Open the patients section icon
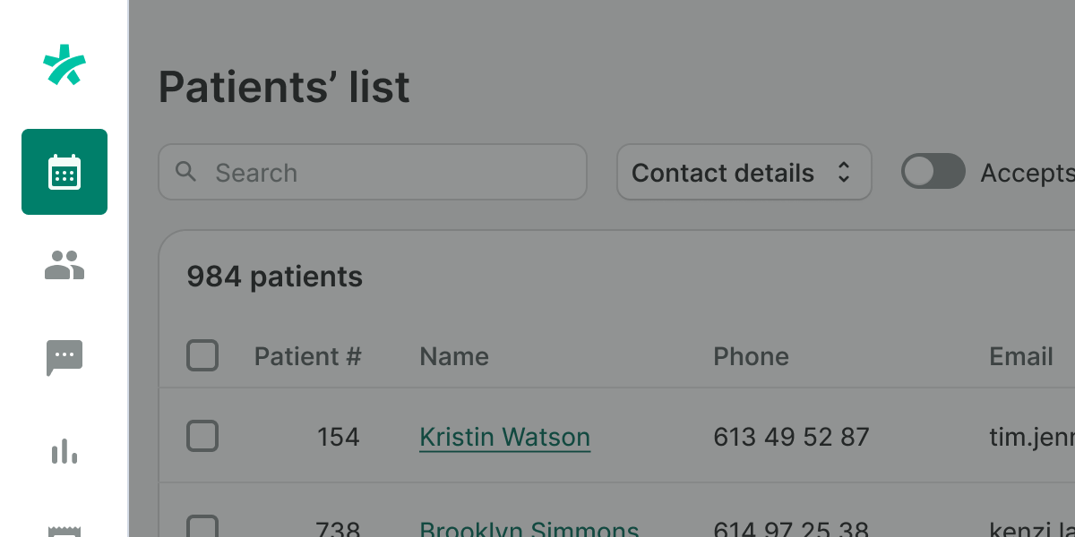The height and width of the screenshot is (537, 1075). (x=64, y=266)
